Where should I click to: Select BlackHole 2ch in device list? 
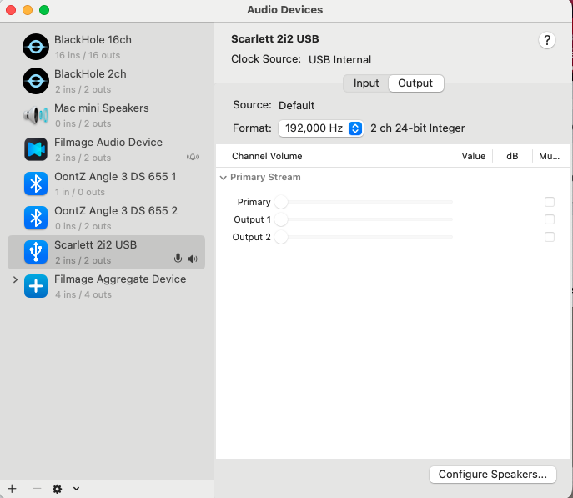(x=90, y=73)
